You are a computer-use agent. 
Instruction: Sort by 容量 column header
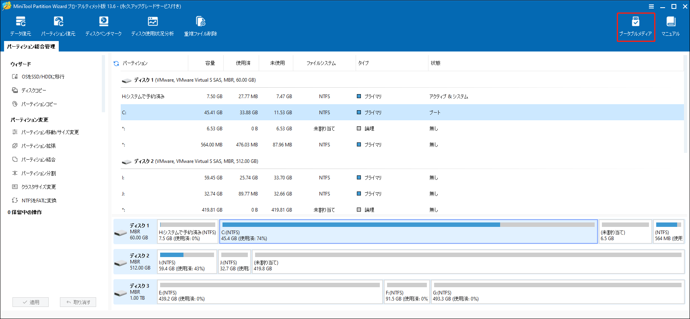206,63
